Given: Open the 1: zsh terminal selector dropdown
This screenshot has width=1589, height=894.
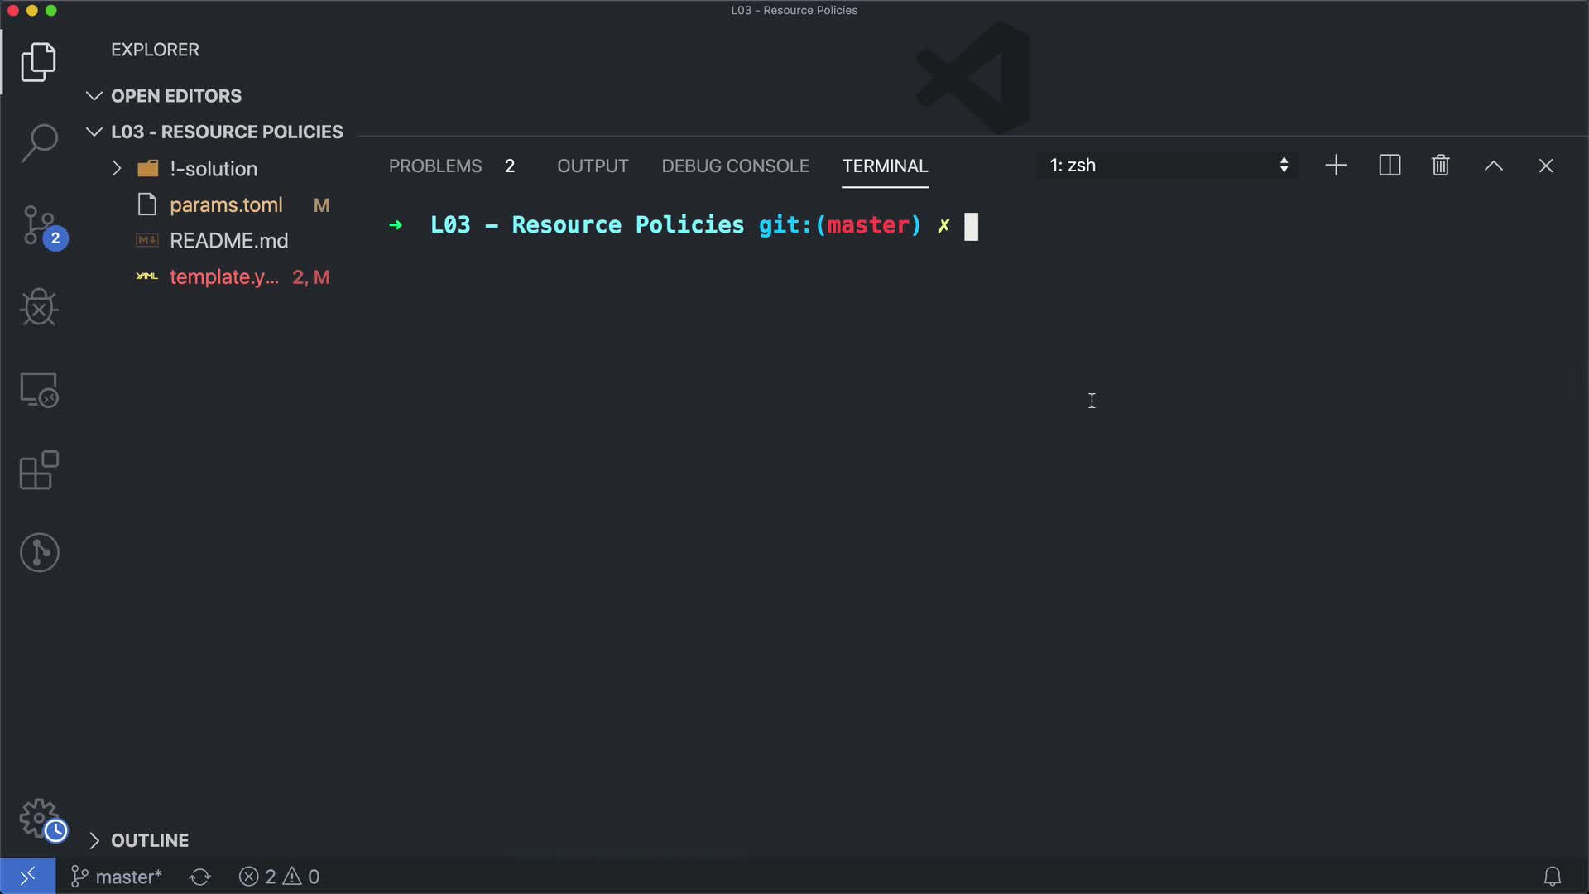Looking at the screenshot, I should [1167, 166].
